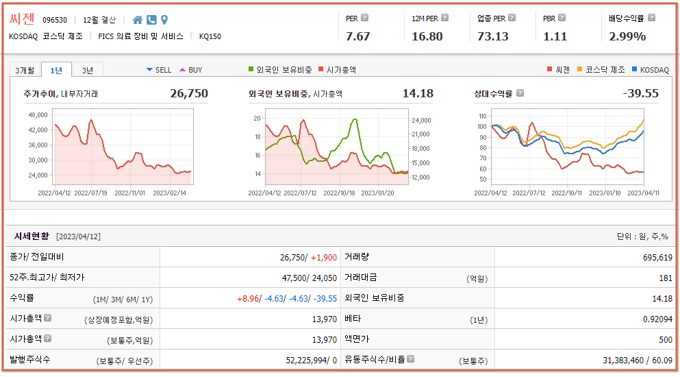Click the 액면가 value 500
The height and width of the screenshot is (377, 680).
coord(666,340)
